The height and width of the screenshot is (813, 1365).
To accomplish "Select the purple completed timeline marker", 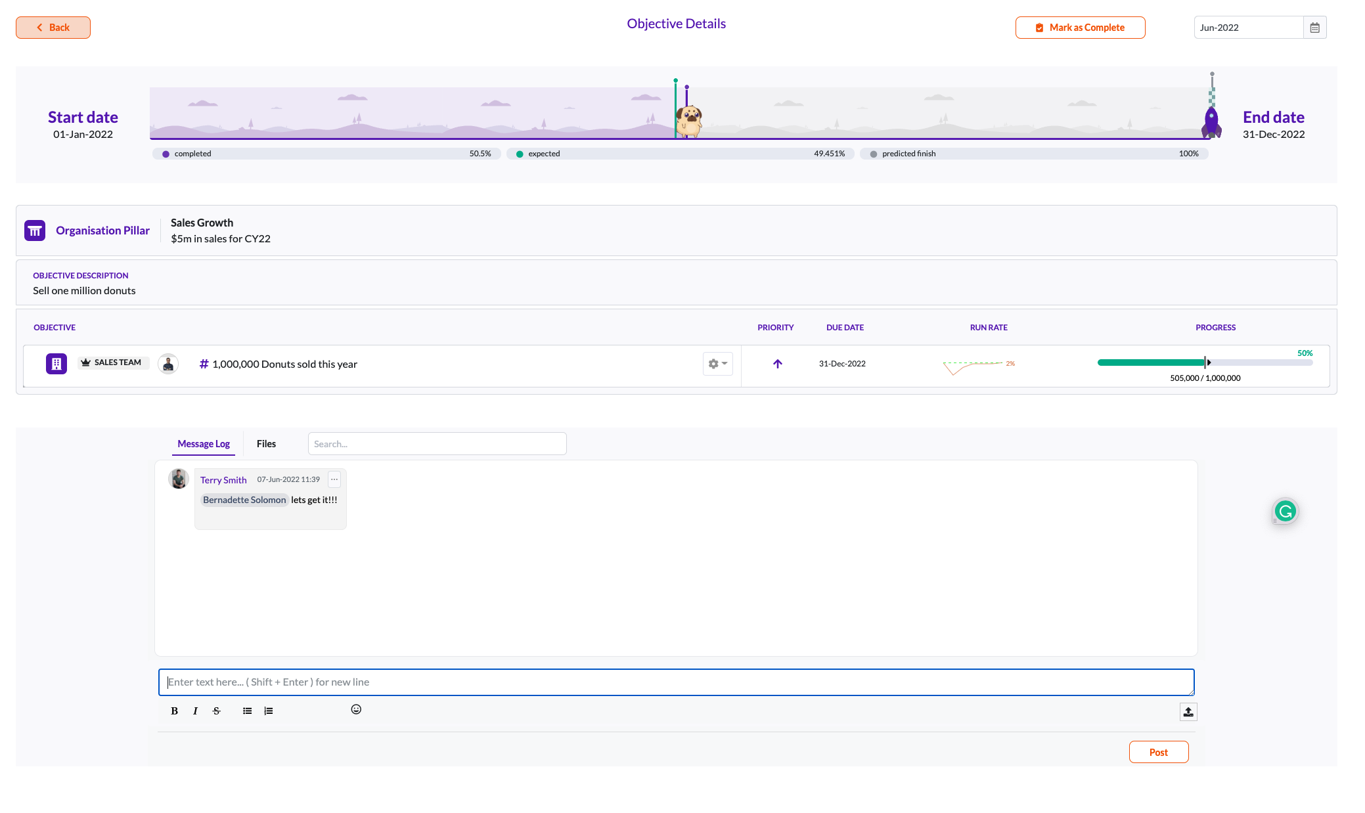I will 686,95.
